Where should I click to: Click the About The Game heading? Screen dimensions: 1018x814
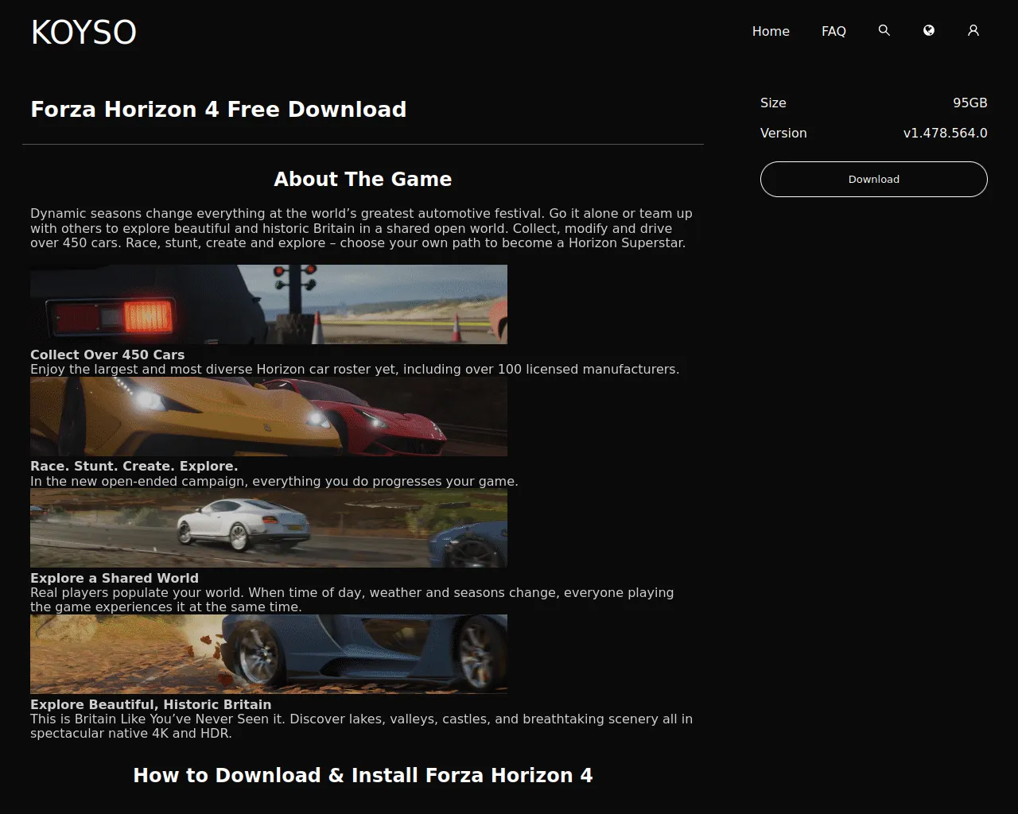[363, 179]
